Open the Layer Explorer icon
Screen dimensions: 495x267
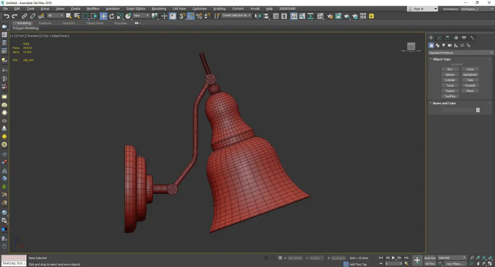(284, 16)
